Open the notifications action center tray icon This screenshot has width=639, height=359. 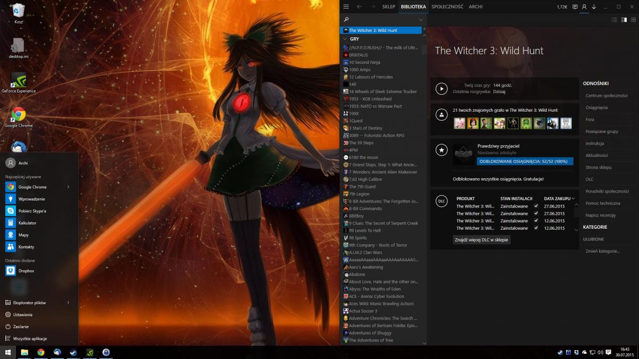click(x=608, y=352)
